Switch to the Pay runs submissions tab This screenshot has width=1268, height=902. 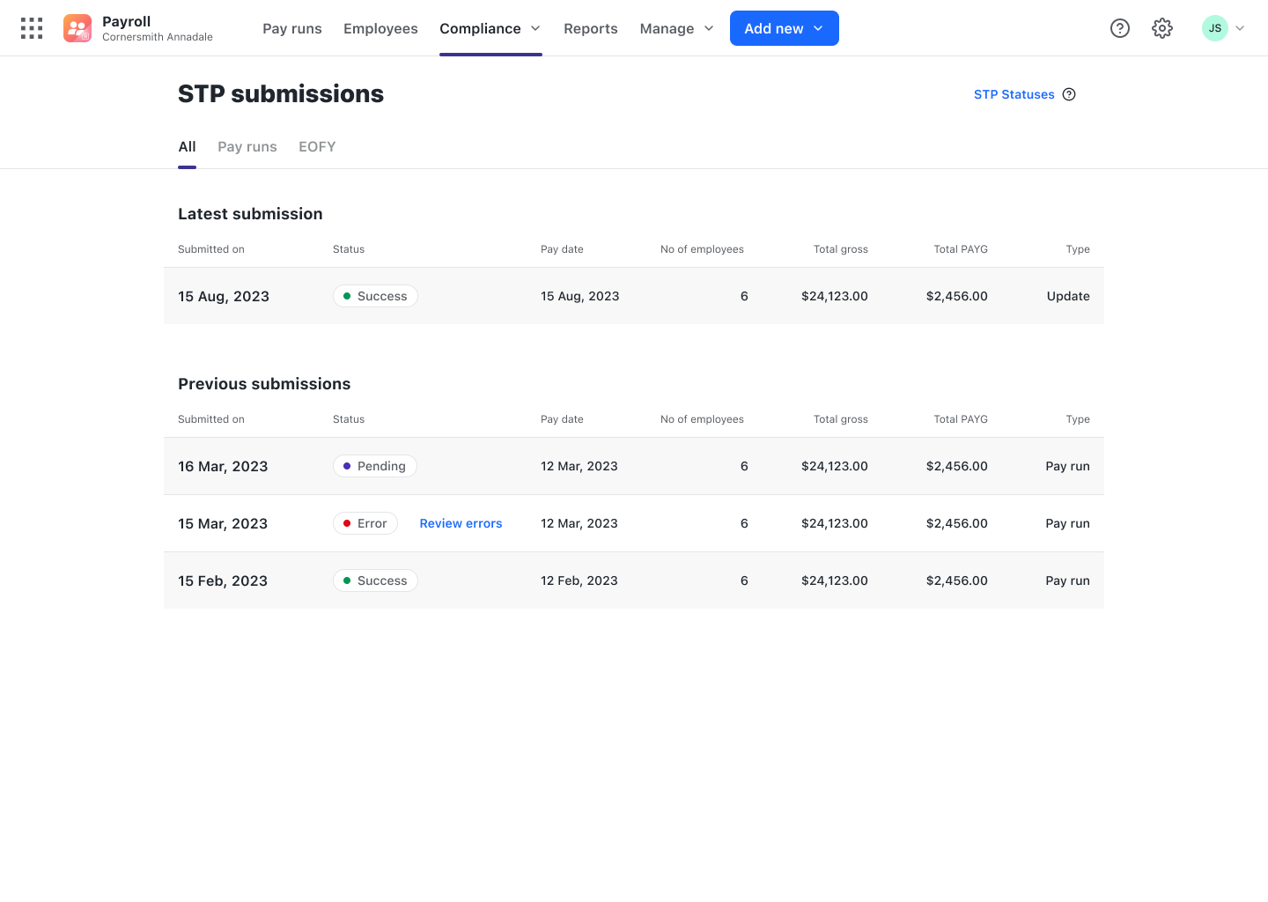pos(247,147)
